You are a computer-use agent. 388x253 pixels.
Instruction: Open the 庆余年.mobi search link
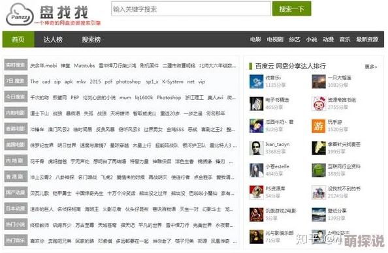pos(44,66)
